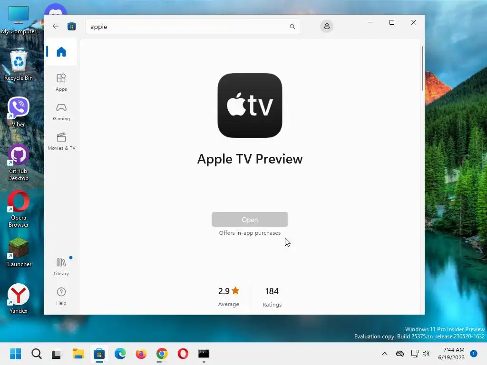Go to the Store Home page
487x365 pixels.
(x=61, y=52)
